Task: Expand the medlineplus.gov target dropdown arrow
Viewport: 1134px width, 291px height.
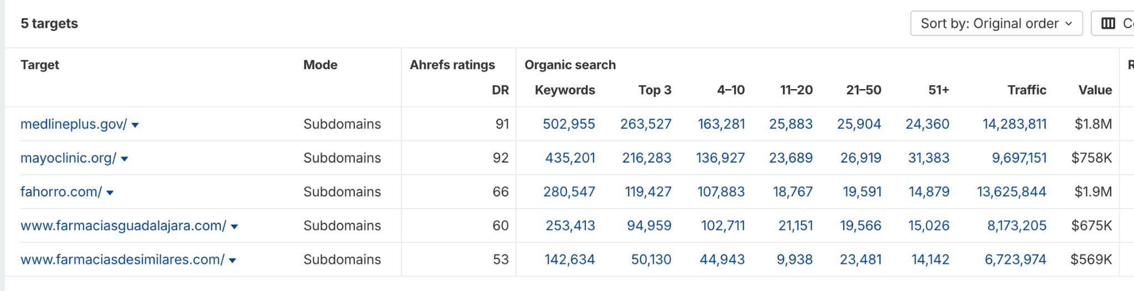Action: [x=135, y=125]
